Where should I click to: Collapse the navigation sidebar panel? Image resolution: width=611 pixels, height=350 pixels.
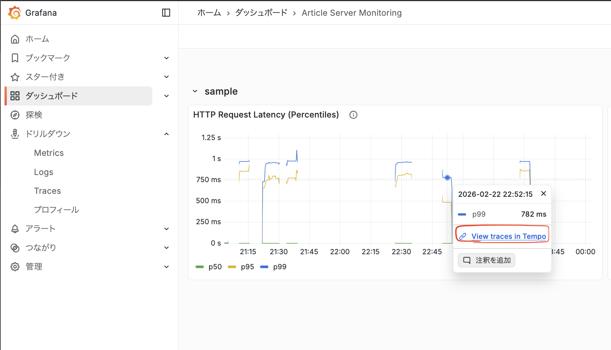[x=166, y=12]
